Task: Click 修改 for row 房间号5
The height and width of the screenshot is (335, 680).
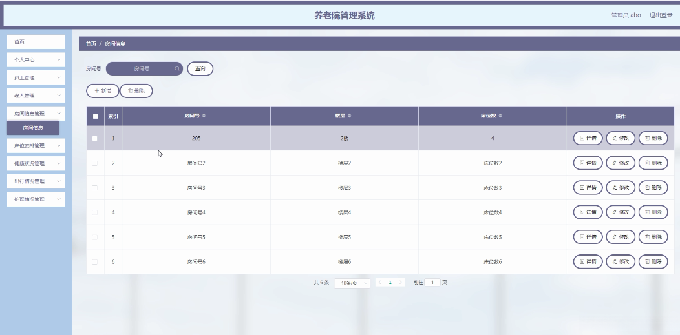Action: tap(621, 237)
